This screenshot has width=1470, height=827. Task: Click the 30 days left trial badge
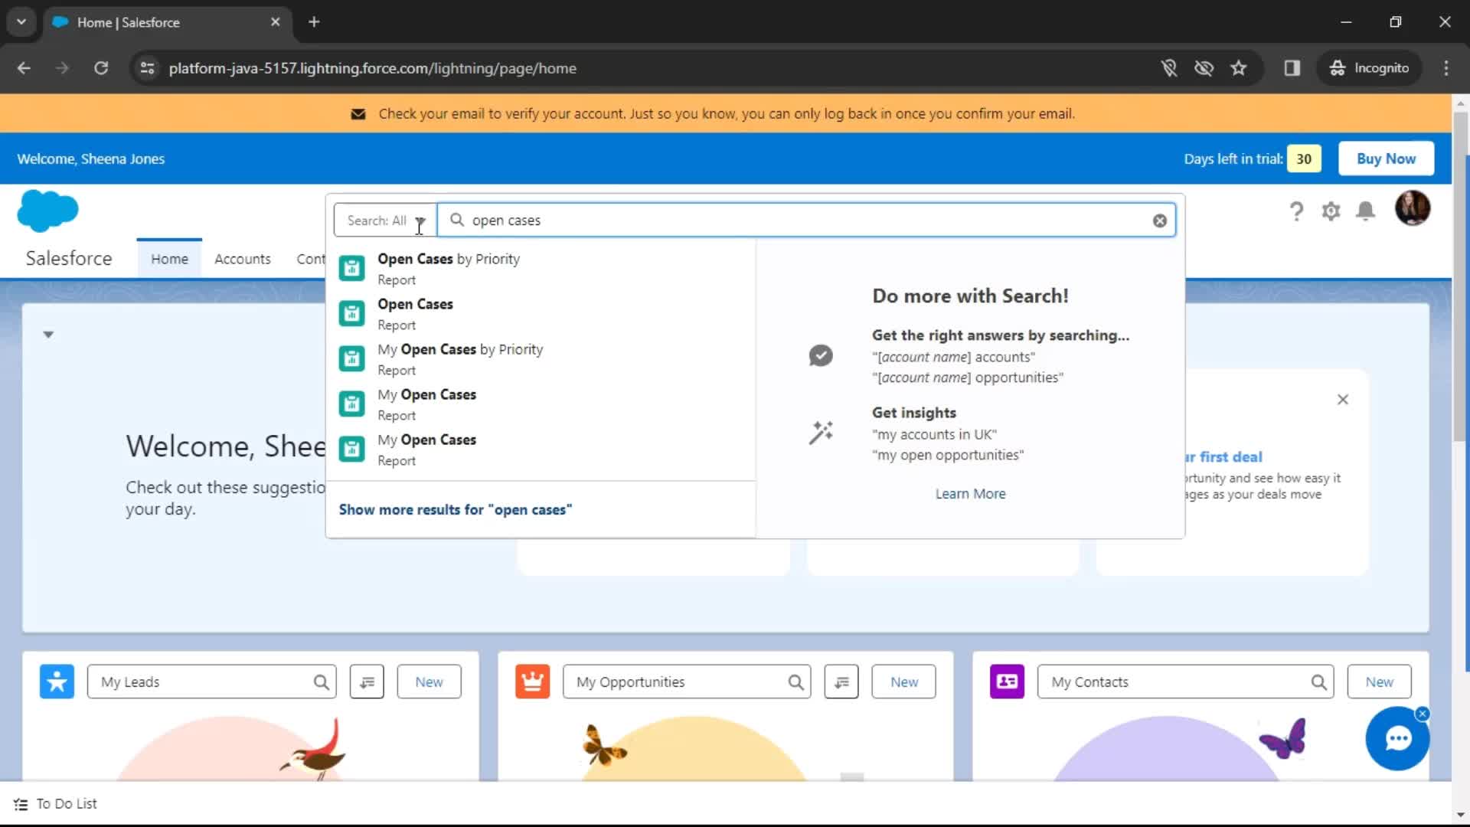(x=1304, y=159)
